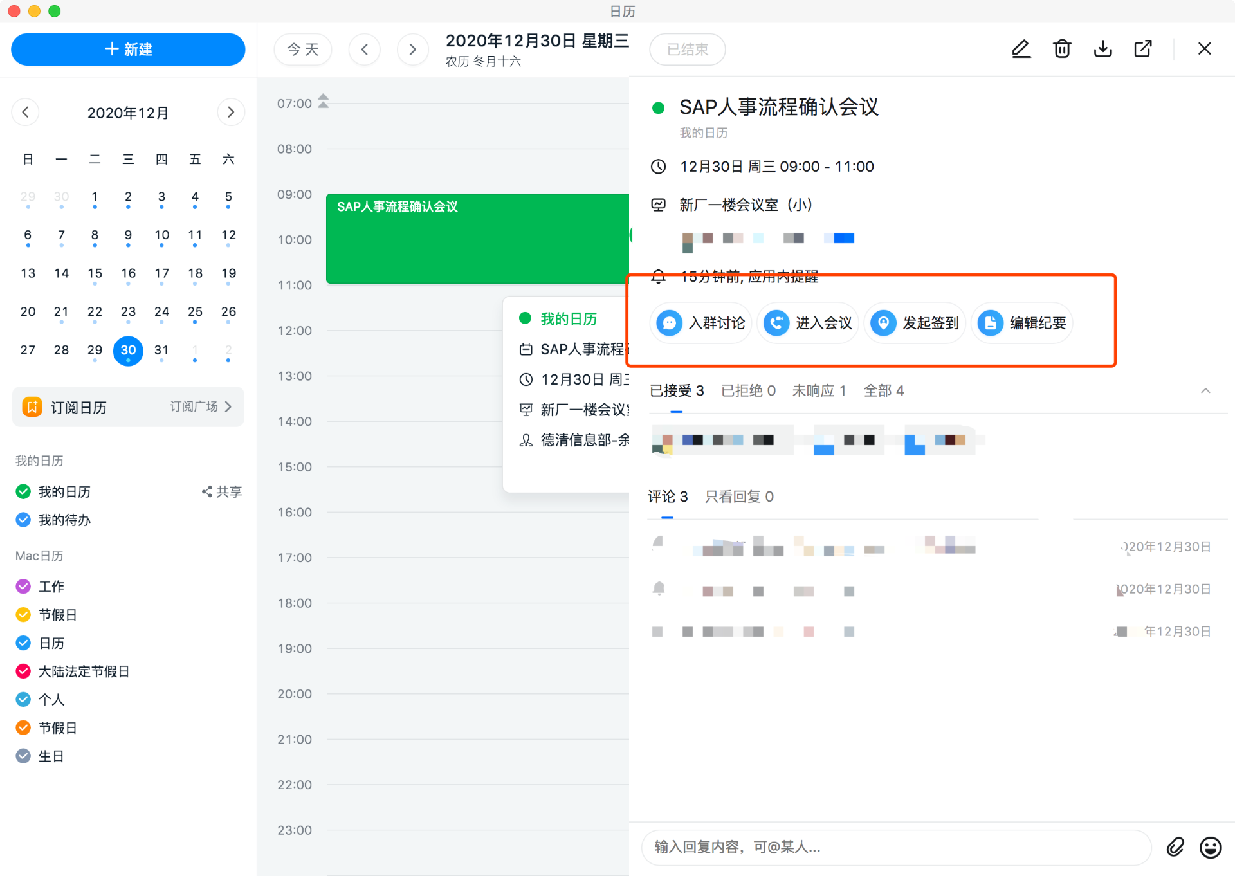The height and width of the screenshot is (876, 1235).
Task: Toggle the 生日 calendar checkbox
Action: tap(23, 756)
